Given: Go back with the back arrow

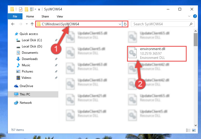Looking at the screenshot, I should click(13, 24).
